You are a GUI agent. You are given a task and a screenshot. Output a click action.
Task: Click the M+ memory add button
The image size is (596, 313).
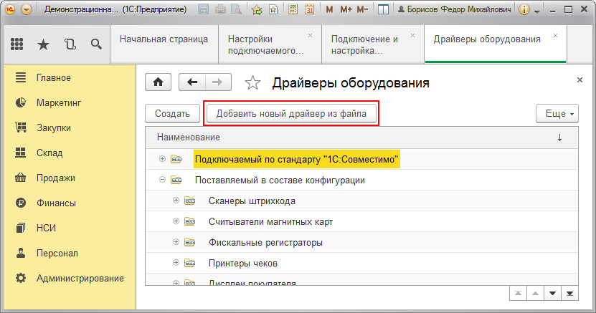click(x=346, y=9)
